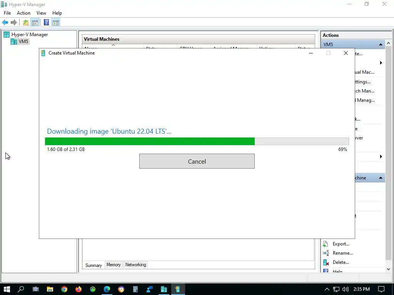Viewport: 394px width, 295px height.
Task: Open the notification center icon
Action: 381,289
